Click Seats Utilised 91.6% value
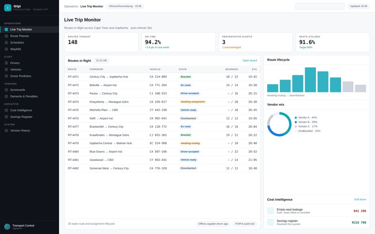Viewport: 375px width, 234px height. 307,42
